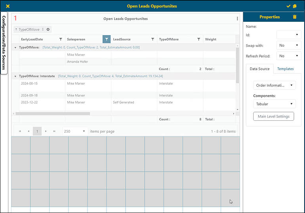Open the Components Tabular dropdown
Screen dimensions: 305x213
point(274,104)
